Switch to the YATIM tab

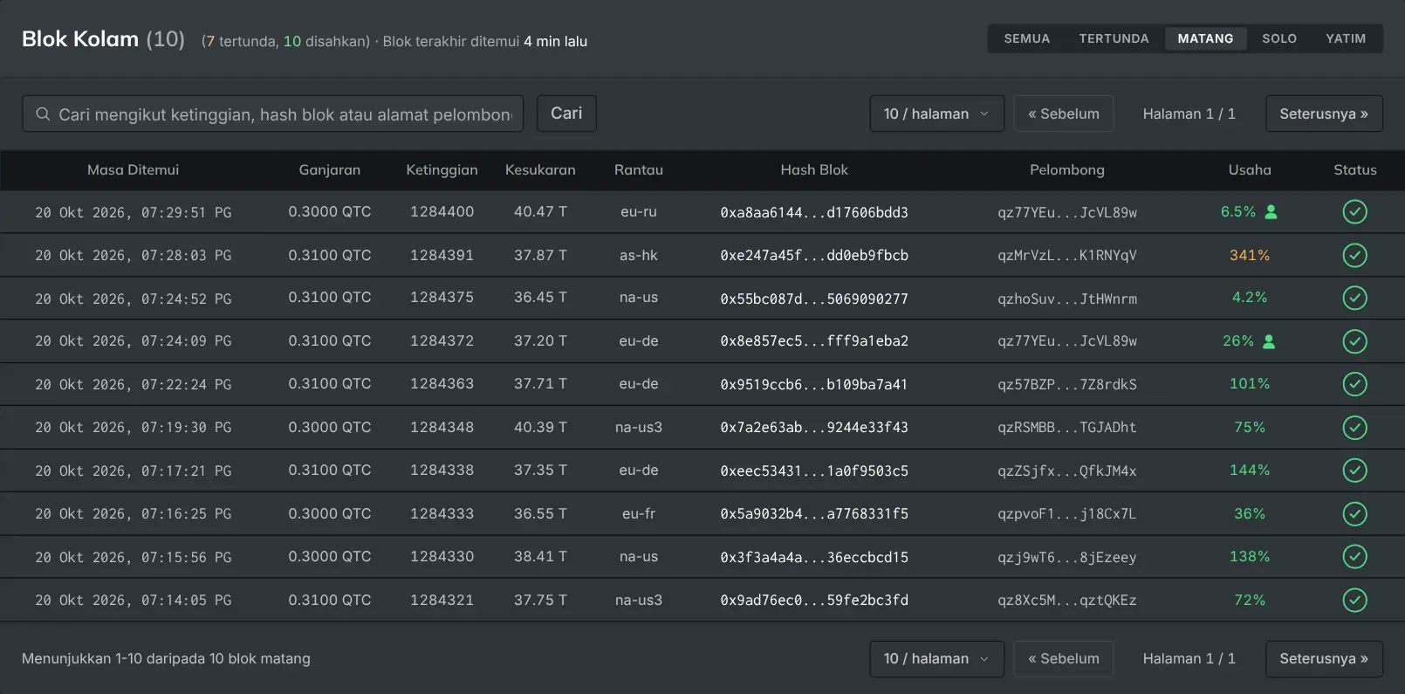coord(1346,38)
